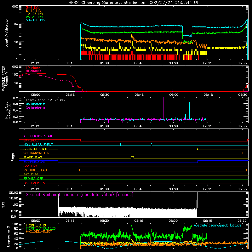Select the SC_TRANSMITTER flag label
This screenshot has width=252, height=252.
(x=37, y=153)
